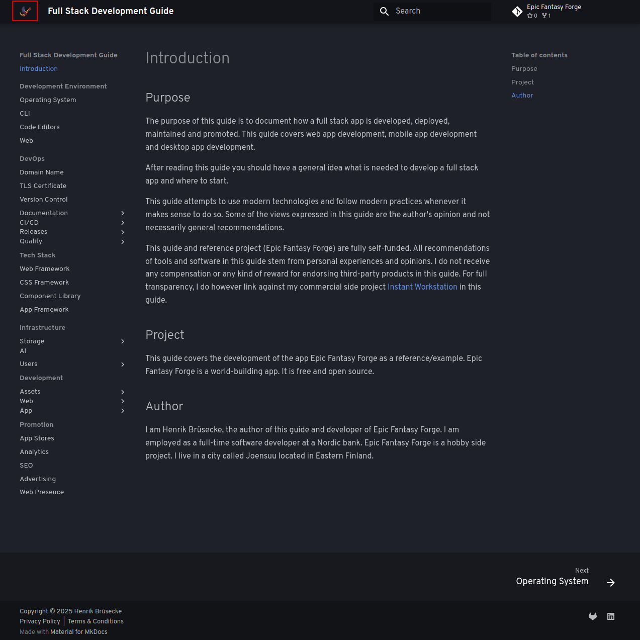Open Terms & Conditions in the footer

[96, 621]
